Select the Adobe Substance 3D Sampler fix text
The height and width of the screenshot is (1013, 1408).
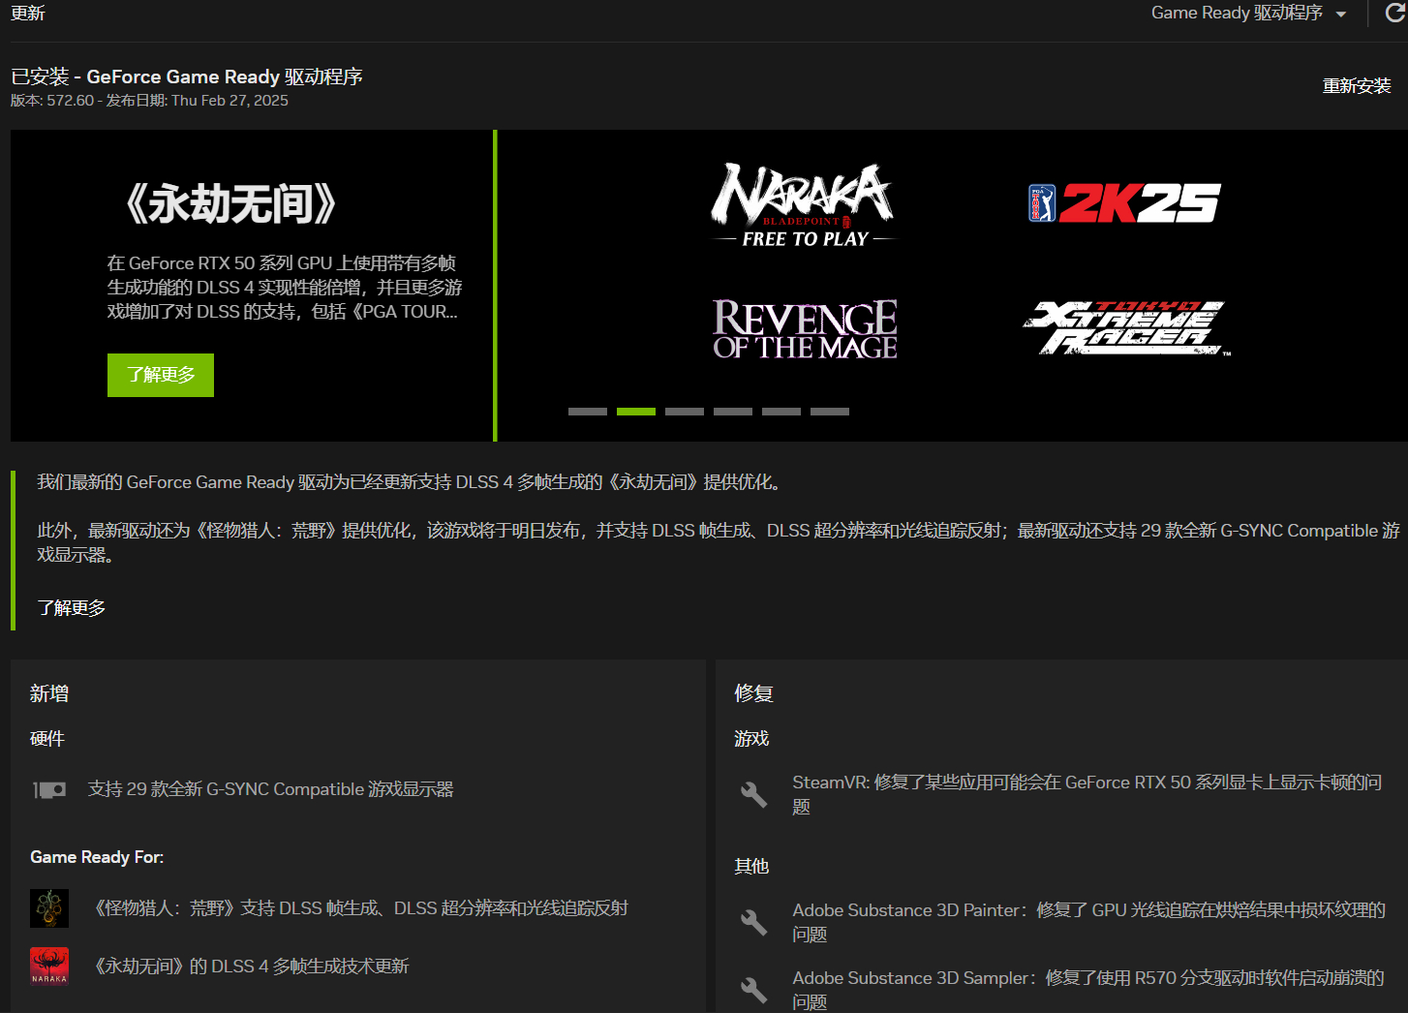(x=1088, y=990)
